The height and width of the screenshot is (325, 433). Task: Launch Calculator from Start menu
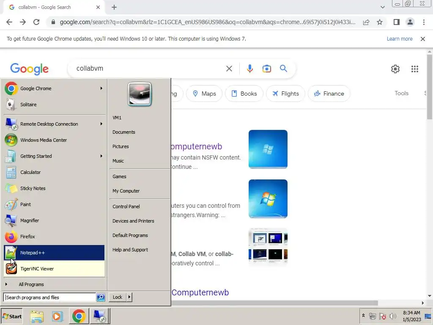[x=54, y=172]
